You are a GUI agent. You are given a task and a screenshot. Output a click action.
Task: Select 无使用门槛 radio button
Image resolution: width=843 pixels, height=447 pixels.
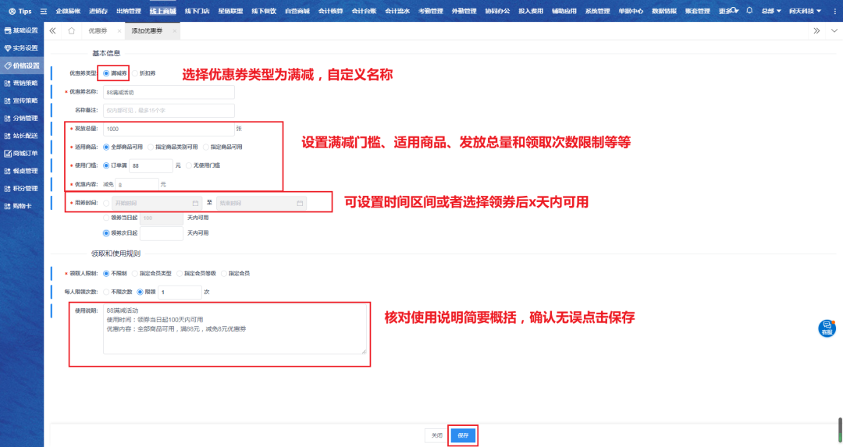pos(187,165)
